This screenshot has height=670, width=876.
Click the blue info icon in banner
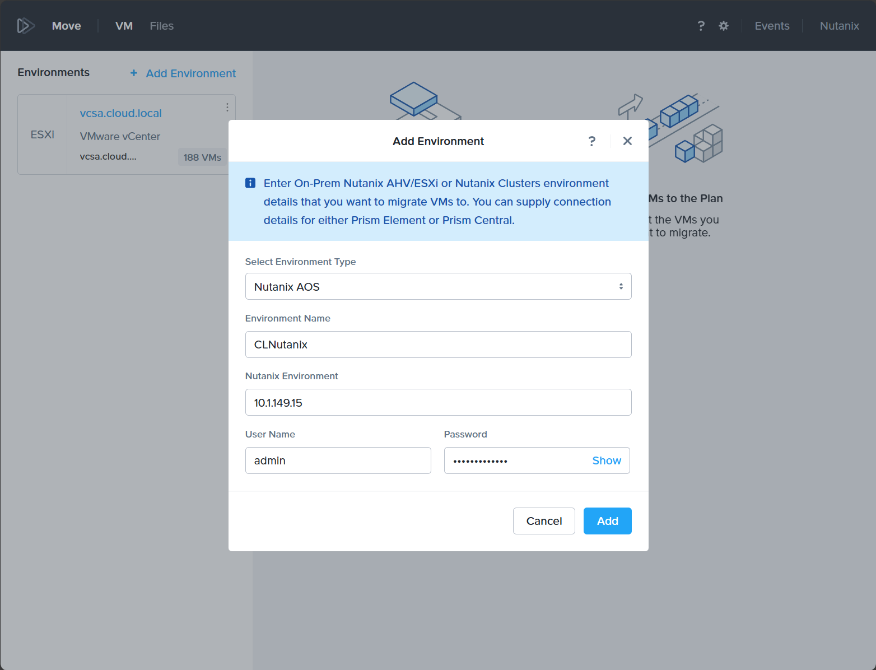(x=250, y=183)
